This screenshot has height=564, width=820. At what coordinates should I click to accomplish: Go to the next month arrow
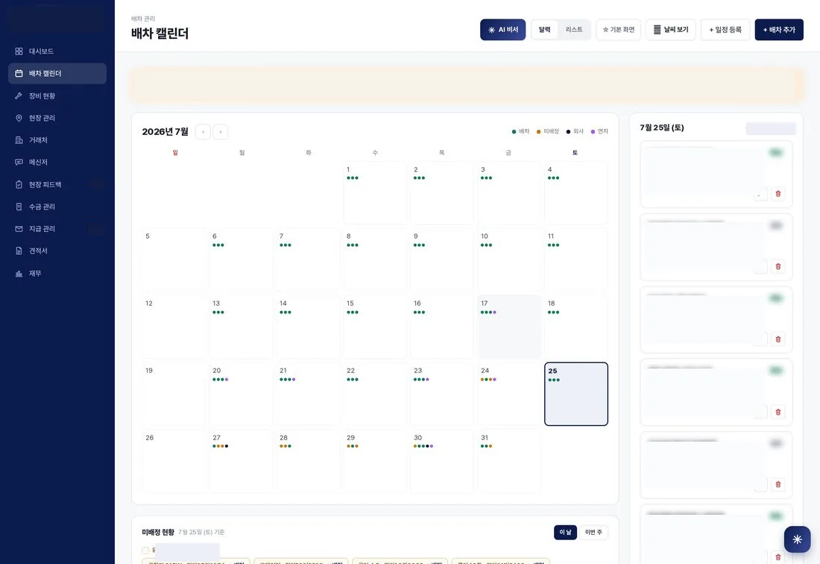tap(220, 132)
